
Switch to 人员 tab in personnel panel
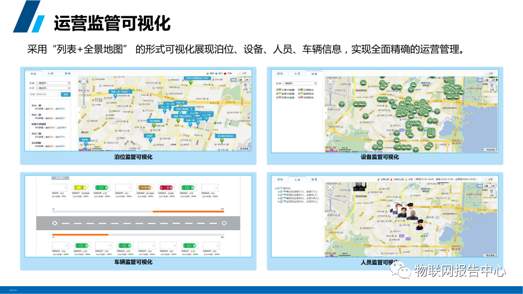297,179
